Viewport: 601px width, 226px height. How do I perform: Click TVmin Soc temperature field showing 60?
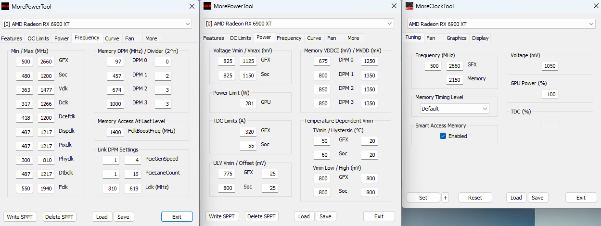tap(321, 155)
